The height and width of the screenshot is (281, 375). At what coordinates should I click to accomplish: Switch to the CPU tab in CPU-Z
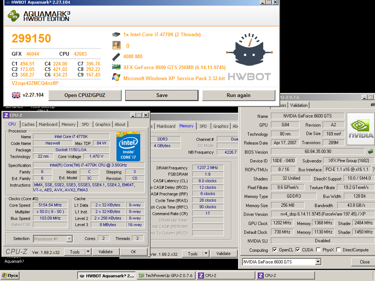[x=12, y=124]
